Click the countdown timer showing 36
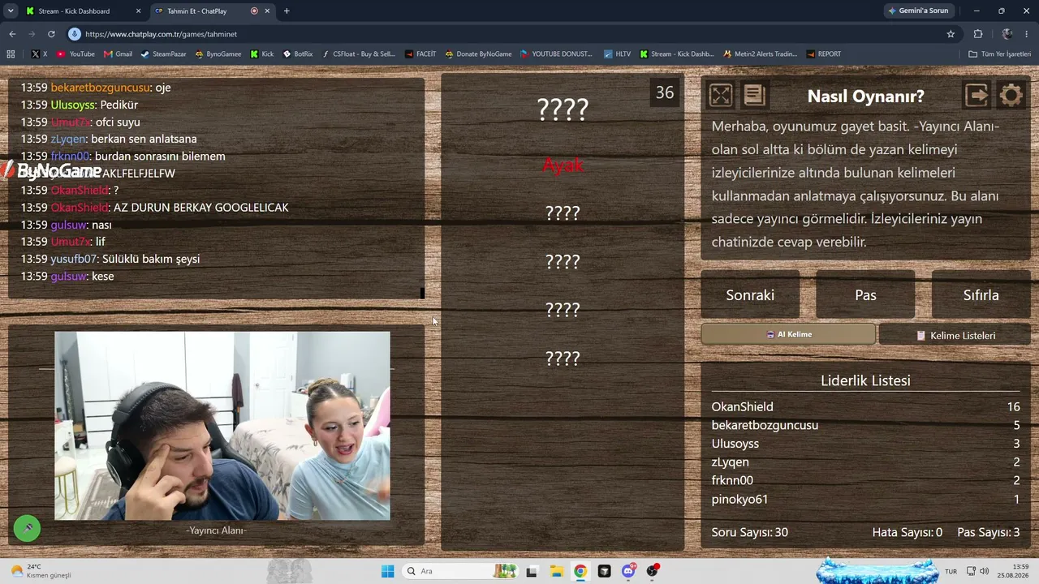The image size is (1039, 584). [665, 92]
